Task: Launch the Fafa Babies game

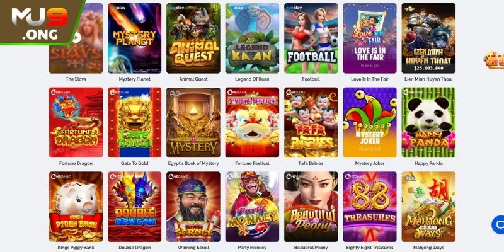Action: 311,122
